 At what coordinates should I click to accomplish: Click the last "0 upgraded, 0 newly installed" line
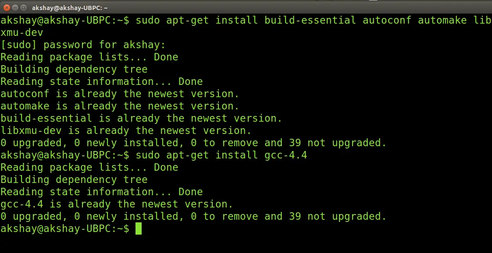tap(193, 216)
